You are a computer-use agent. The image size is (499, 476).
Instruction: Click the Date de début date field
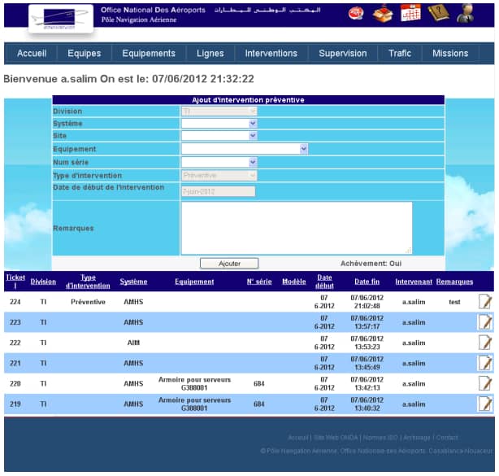tap(219, 191)
